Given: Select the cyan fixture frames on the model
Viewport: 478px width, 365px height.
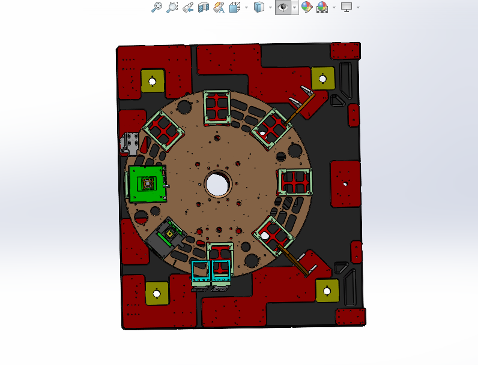Looking at the screenshot, I should point(211,272).
